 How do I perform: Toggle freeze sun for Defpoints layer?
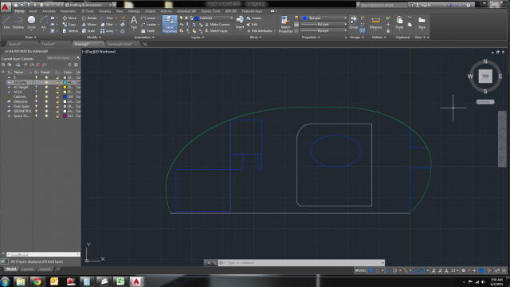click(46, 101)
